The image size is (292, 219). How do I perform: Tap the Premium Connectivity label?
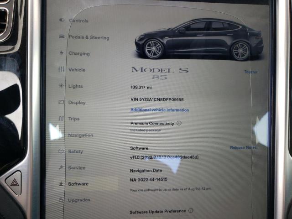coord(152,124)
